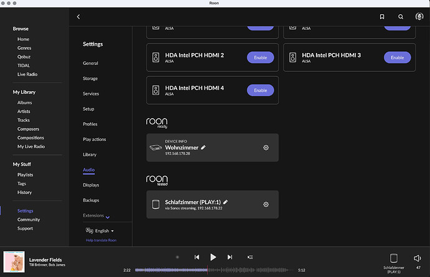Open Live Radio in sidebar
The width and height of the screenshot is (430, 277).
coord(27,74)
